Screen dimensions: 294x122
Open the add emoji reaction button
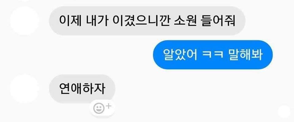click(x=102, y=108)
